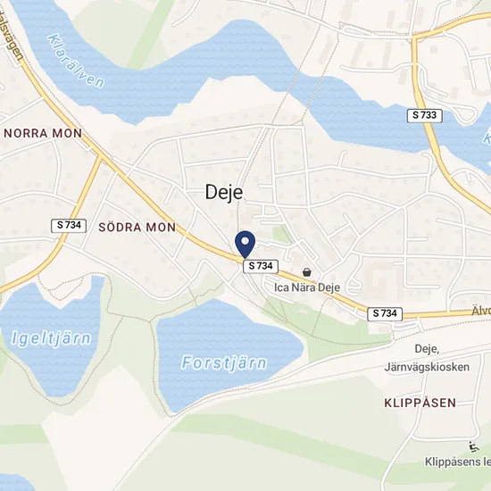The width and height of the screenshot is (491, 491).
Task: Select the Södra Mon district label
Action: [137, 228]
